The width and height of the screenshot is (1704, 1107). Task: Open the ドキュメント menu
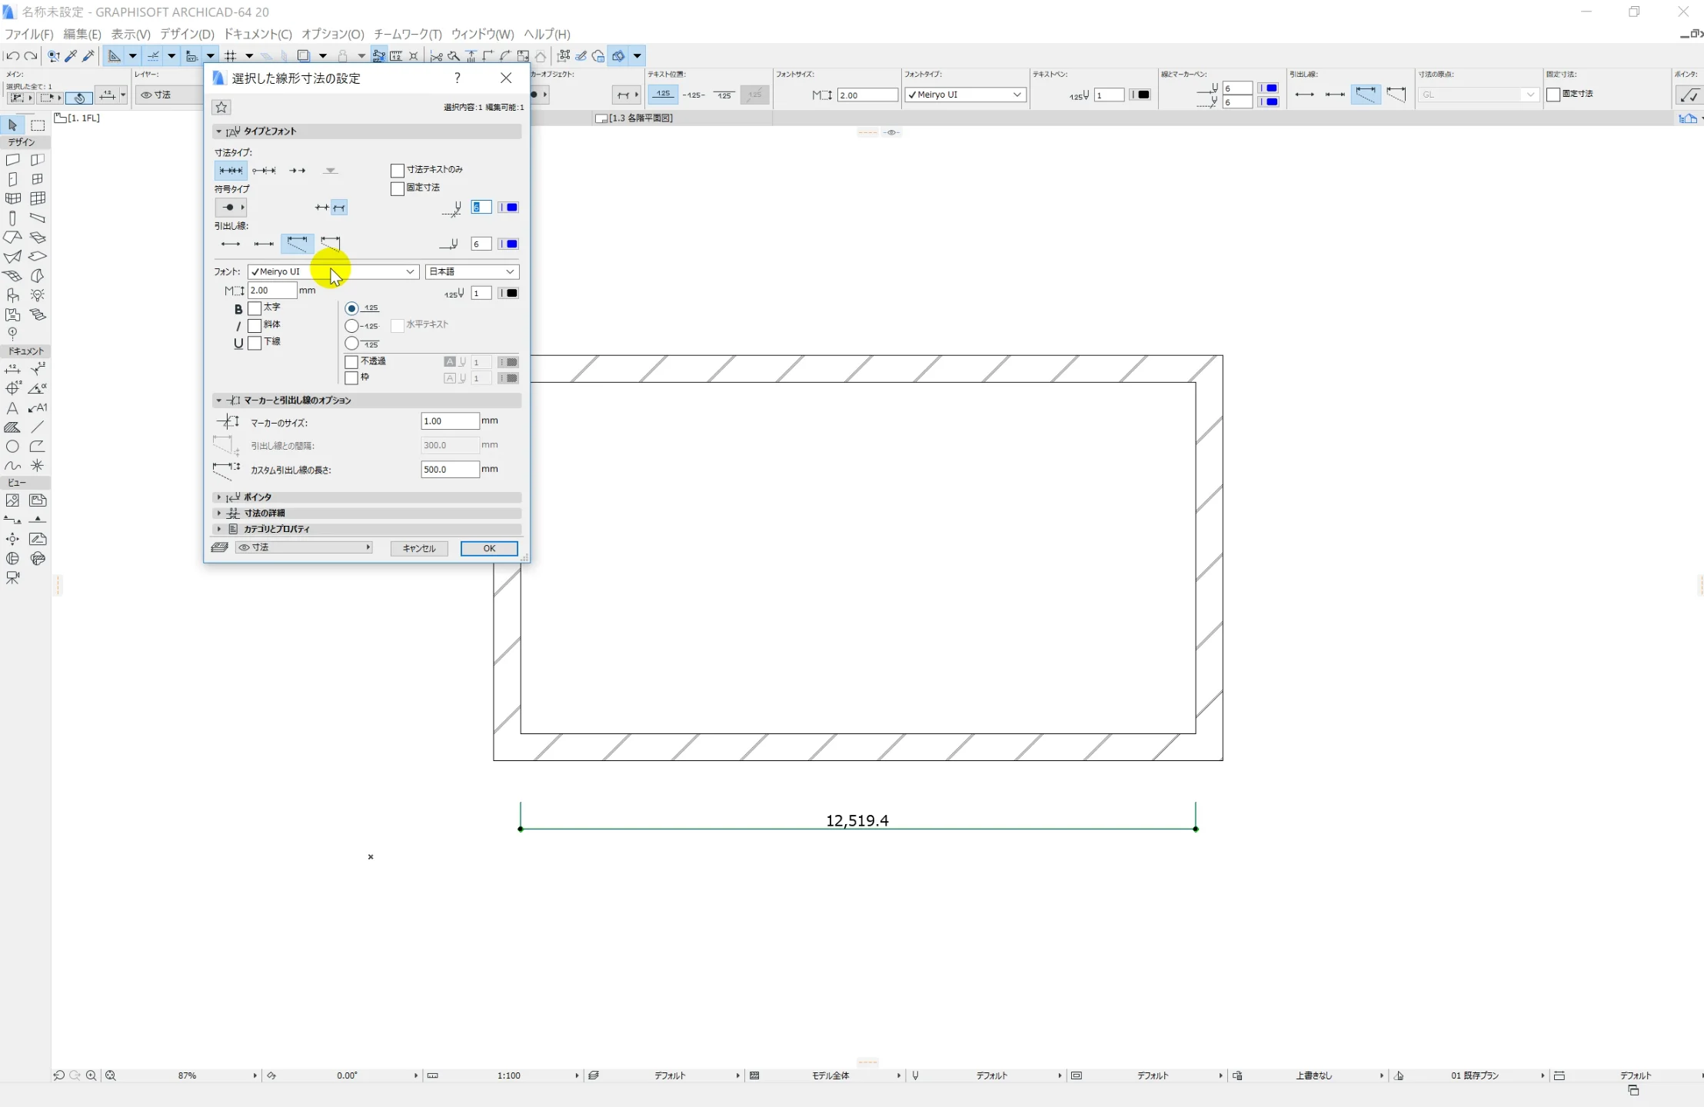pyautogui.click(x=258, y=34)
